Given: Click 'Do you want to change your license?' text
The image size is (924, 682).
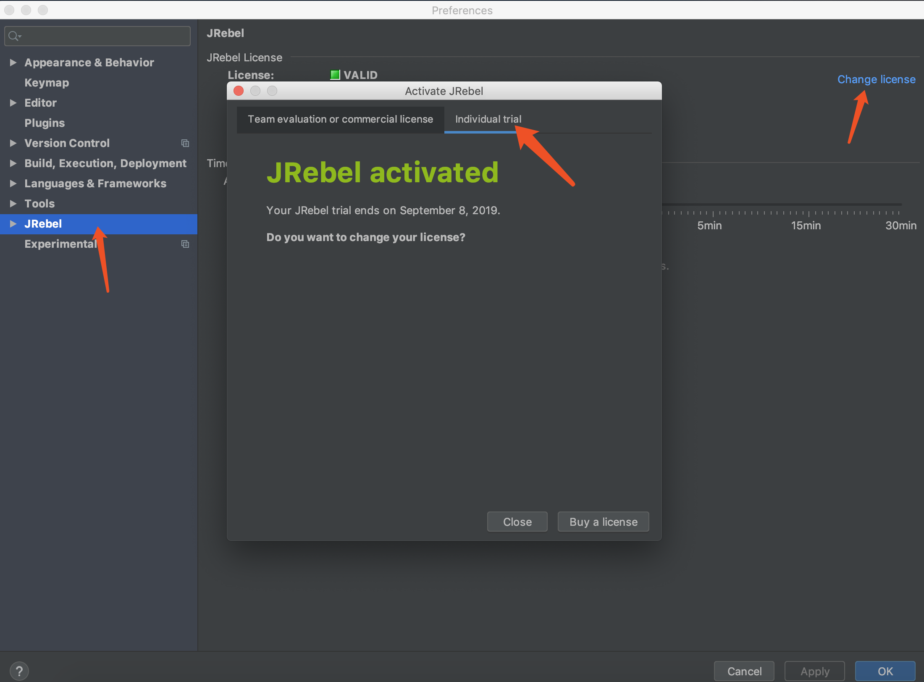Looking at the screenshot, I should 366,237.
